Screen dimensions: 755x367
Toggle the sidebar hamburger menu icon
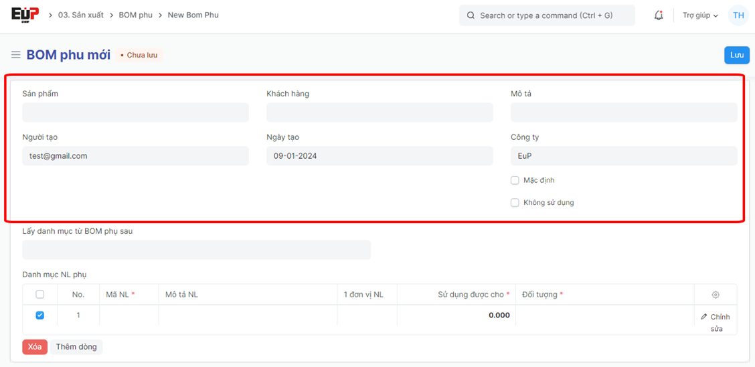pos(15,55)
